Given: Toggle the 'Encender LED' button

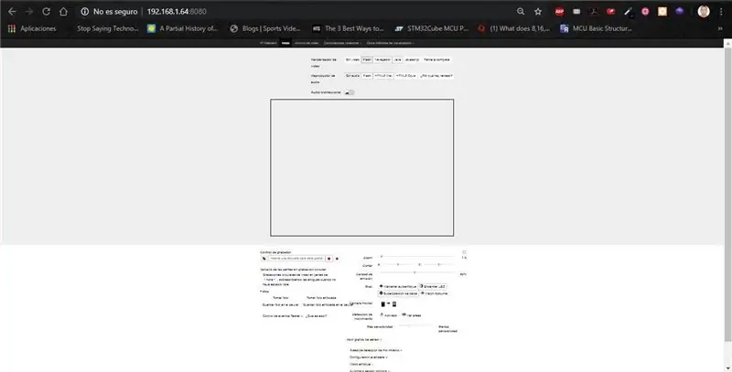Looking at the screenshot, I should [432, 286].
